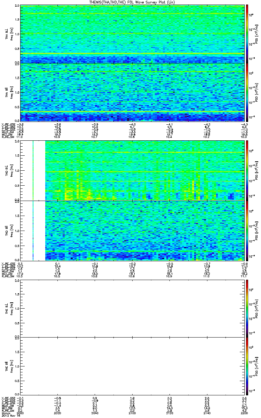Image resolution: width=261 pixels, height=418 pixels.
Task: Click the THA B∥ PSD color bar
Action: point(247,92)
